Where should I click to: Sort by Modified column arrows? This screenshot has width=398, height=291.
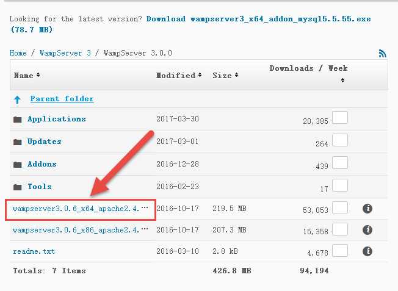tap(200, 75)
